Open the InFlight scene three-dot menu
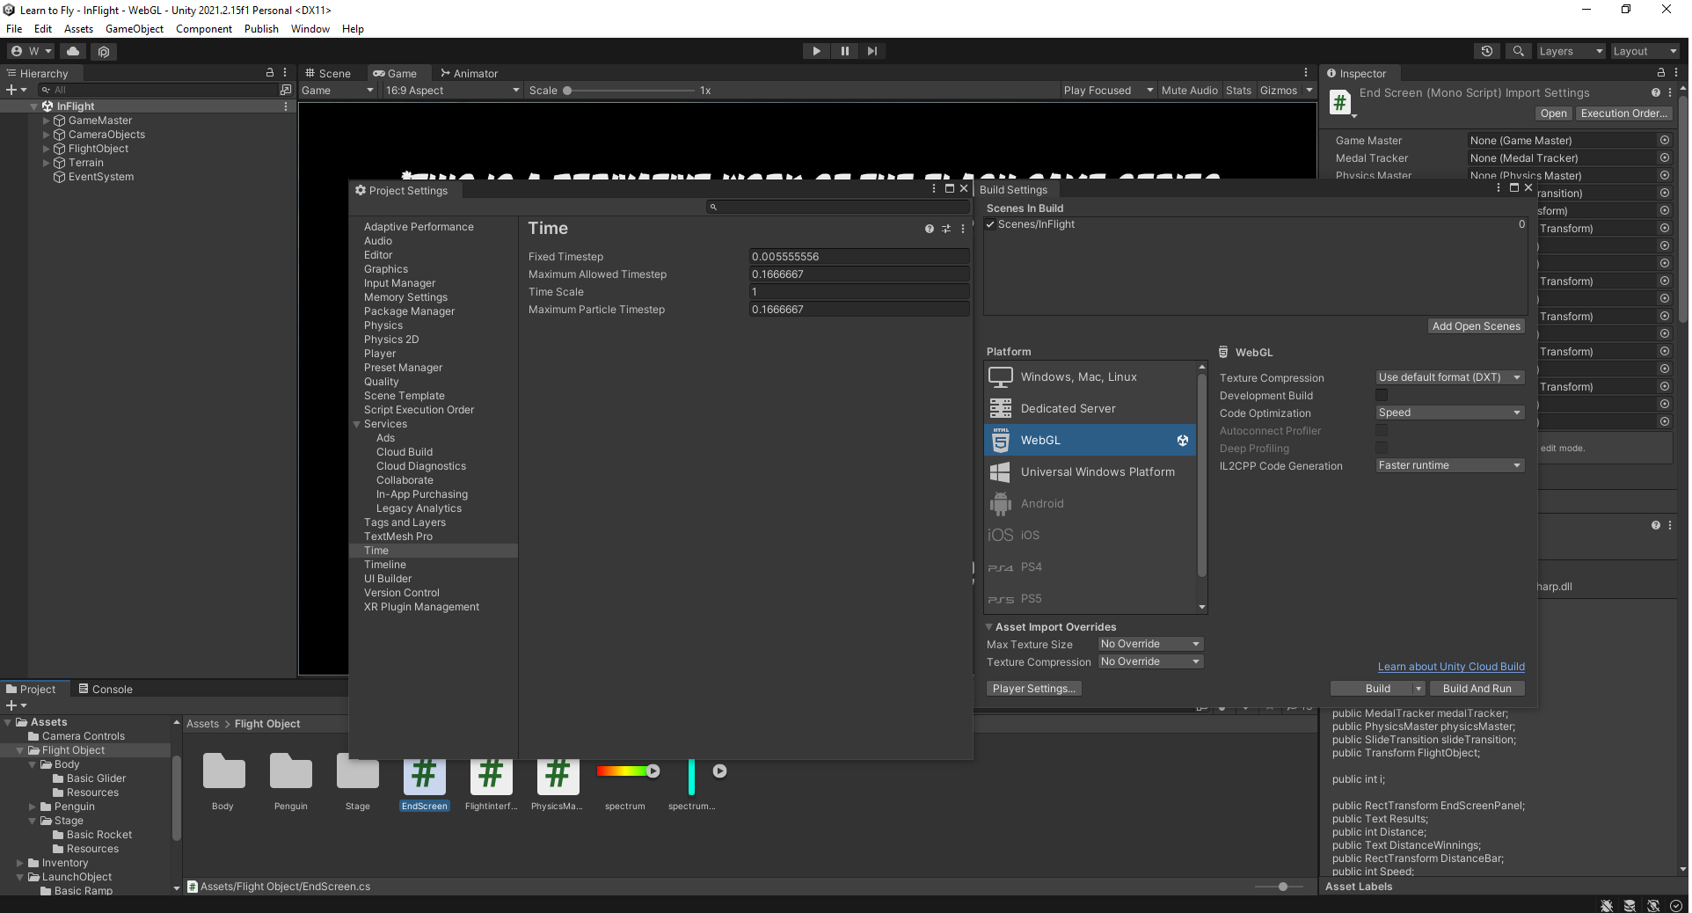The height and width of the screenshot is (913, 1692). click(x=285, y=106)
